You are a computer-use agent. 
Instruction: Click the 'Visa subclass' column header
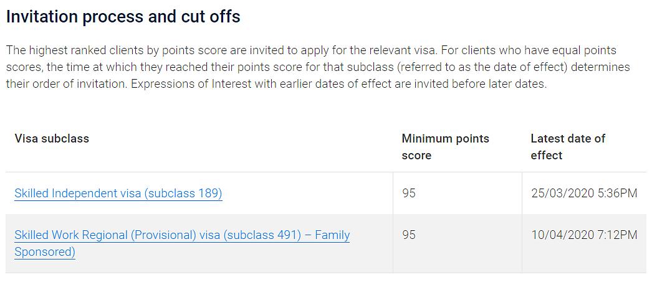click(x=52, y=138)
